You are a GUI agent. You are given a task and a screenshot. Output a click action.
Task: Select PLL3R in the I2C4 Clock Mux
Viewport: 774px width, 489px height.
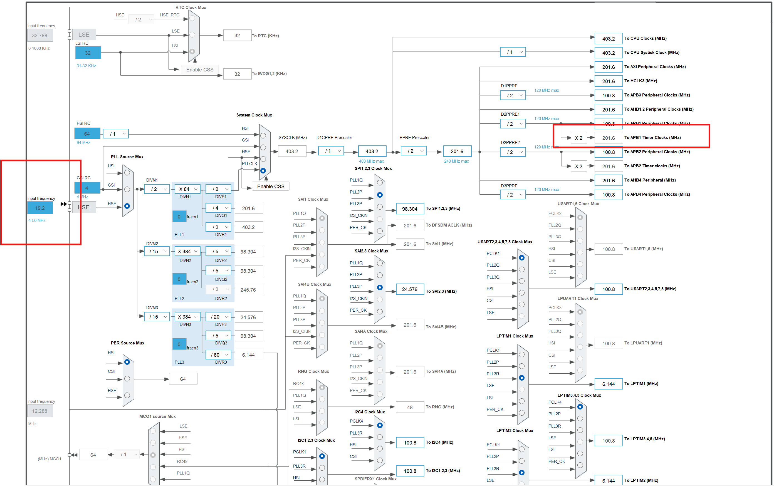380,437
